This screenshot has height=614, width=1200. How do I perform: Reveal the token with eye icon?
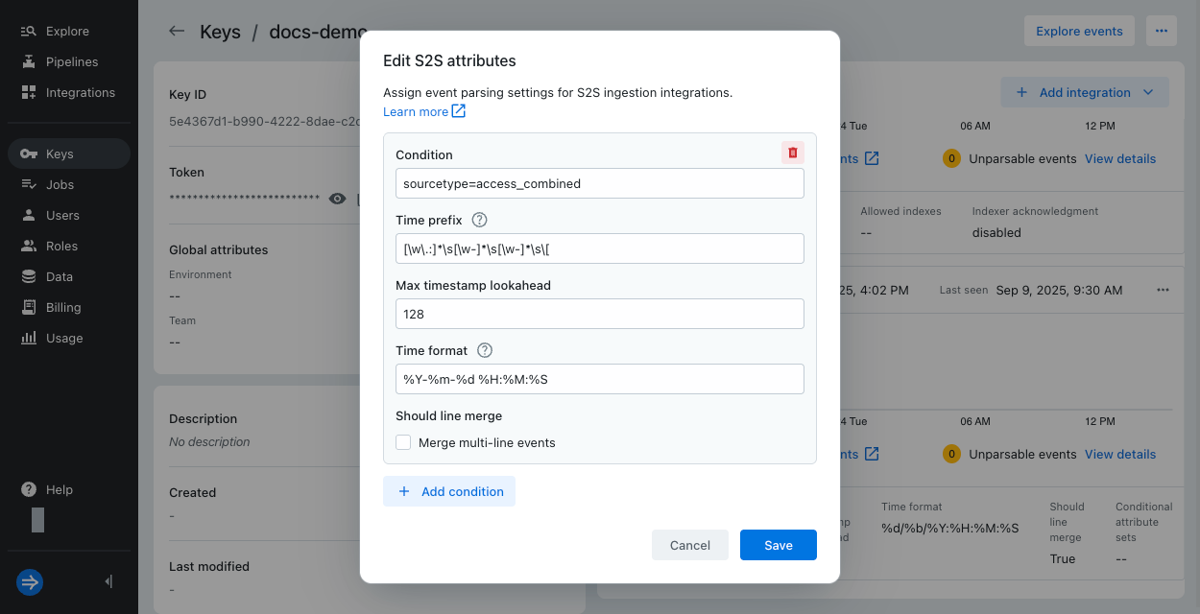(337, 199)
